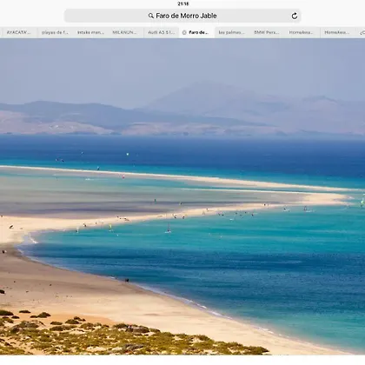
Task: Click the magnifier icon in address bar
Action: [151, 16]
